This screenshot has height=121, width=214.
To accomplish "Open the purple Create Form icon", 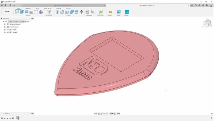I will tap(41, 12).
